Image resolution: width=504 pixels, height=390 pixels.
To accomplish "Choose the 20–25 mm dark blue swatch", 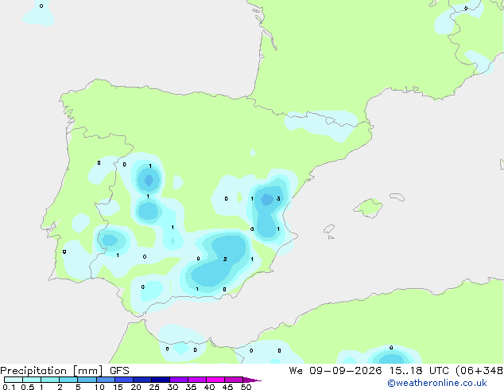I will (x=142, y=380).
